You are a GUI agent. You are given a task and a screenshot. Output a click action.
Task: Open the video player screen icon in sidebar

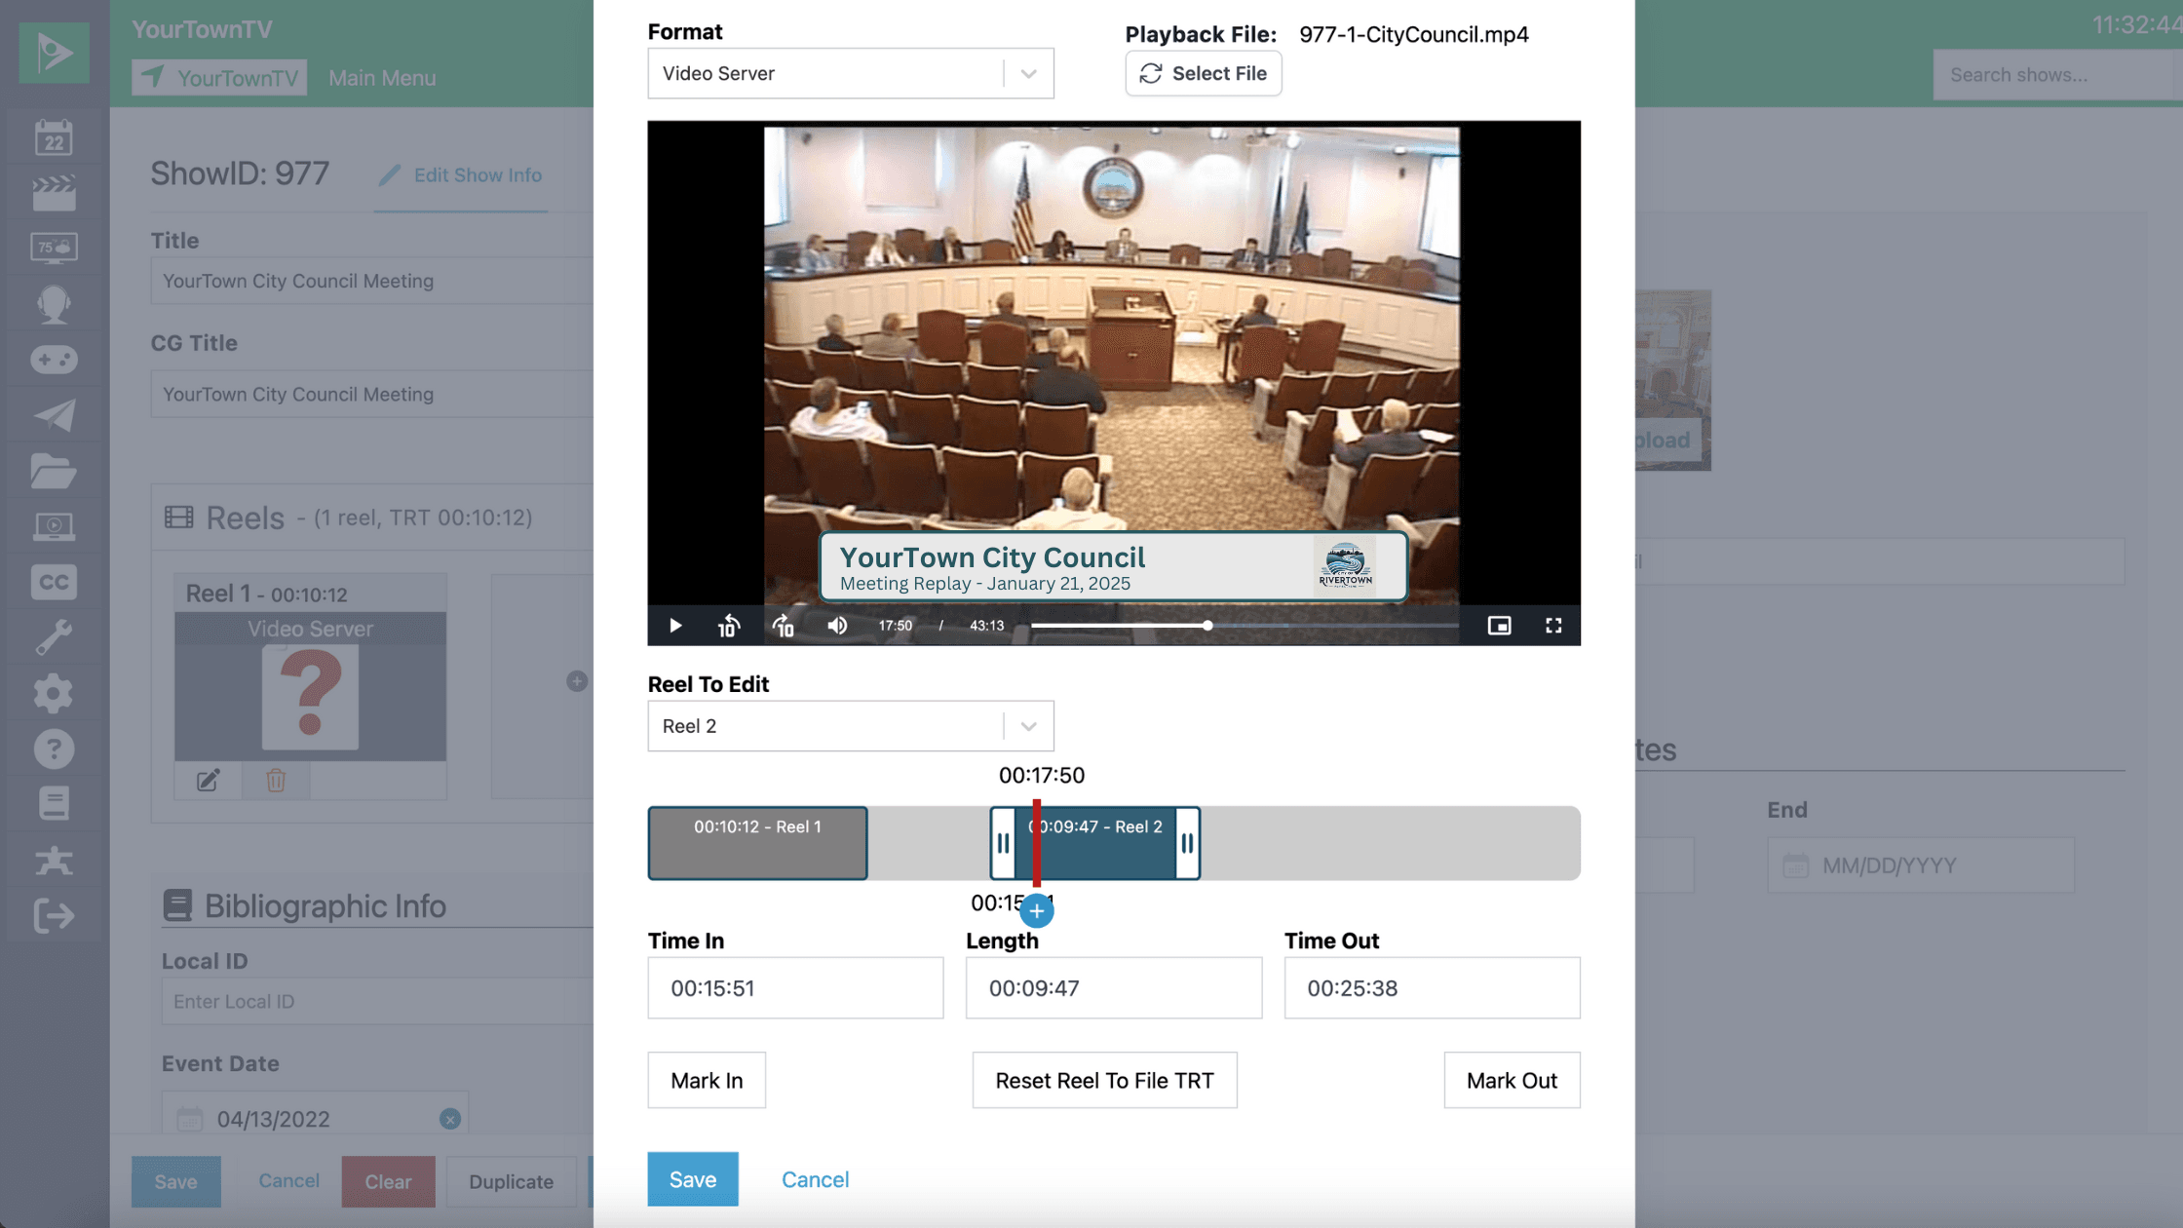click(x=54, y=526)
